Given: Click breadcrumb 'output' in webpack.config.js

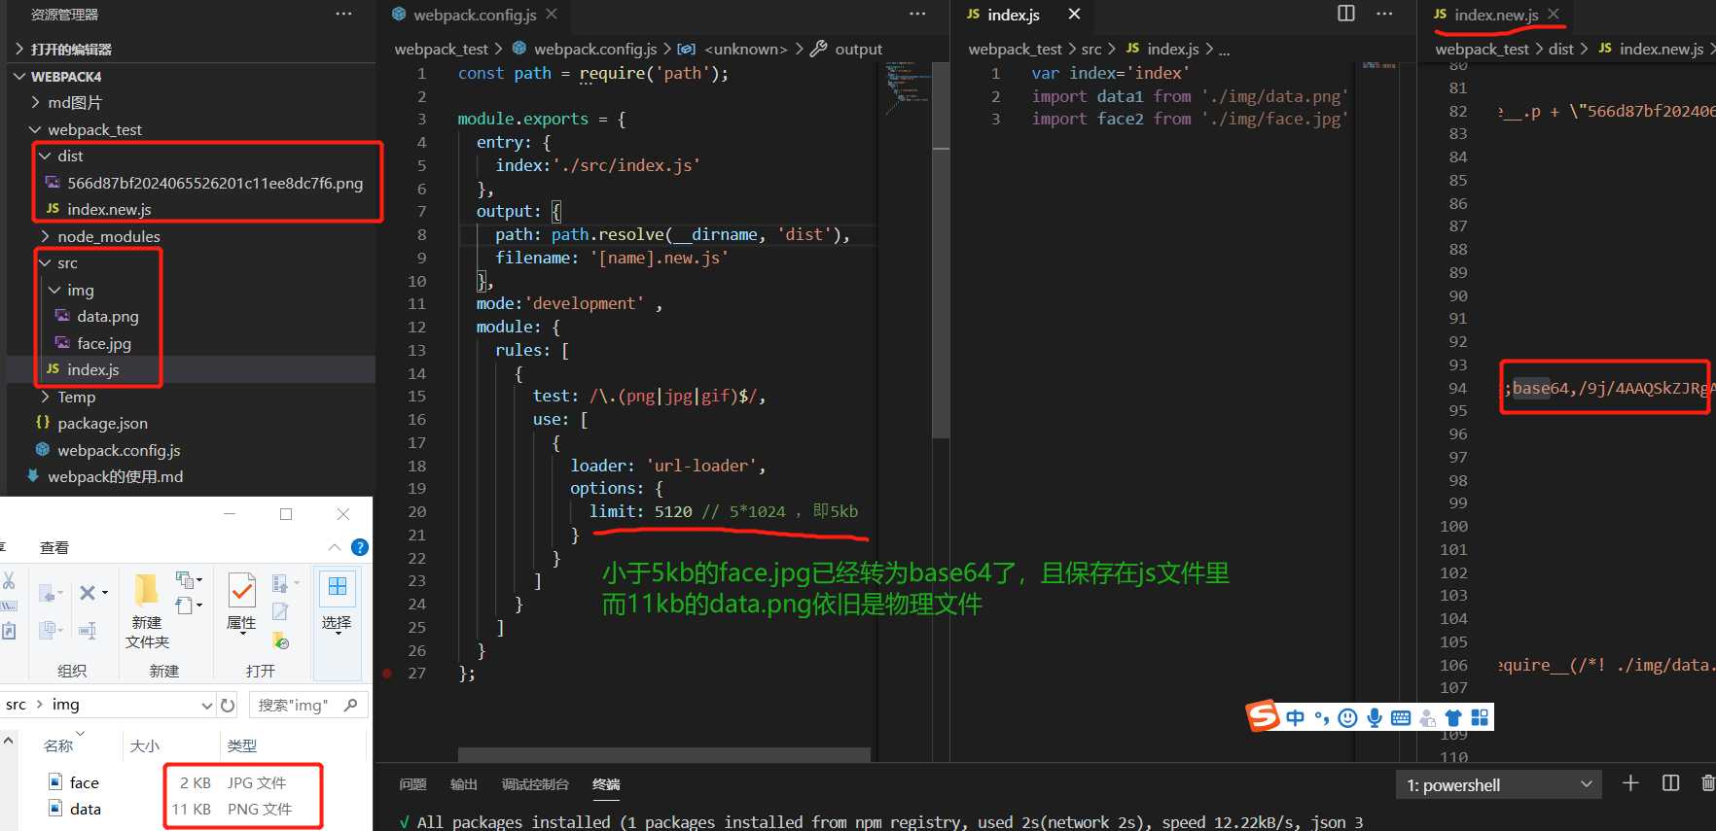Looking at the screenshot, I should pos(858,49).
